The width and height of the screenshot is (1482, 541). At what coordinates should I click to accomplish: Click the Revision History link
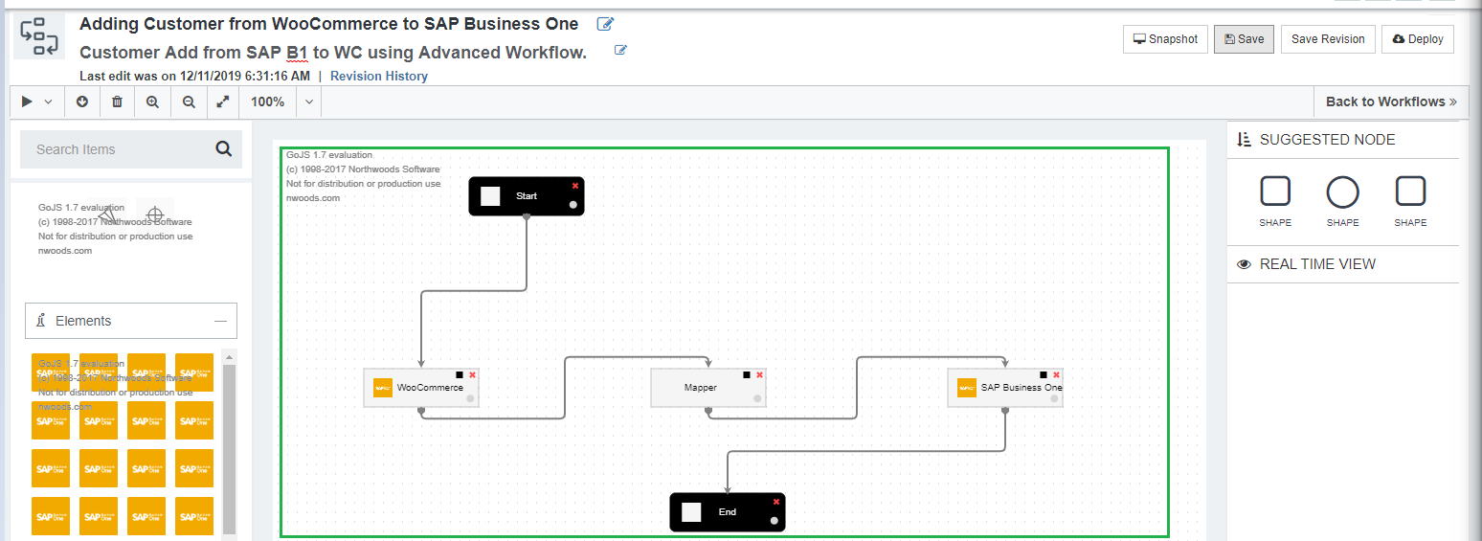click(378, 77)
